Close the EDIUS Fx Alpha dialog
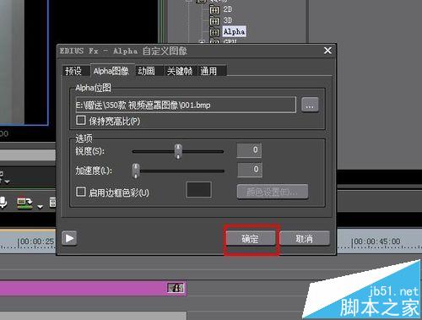Viewport: 422px width, 320px height. 327,51
